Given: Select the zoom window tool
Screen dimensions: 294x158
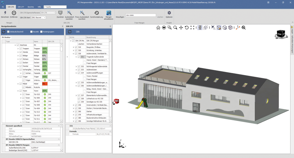Looking at the screenshot, I should pos(169,28).
